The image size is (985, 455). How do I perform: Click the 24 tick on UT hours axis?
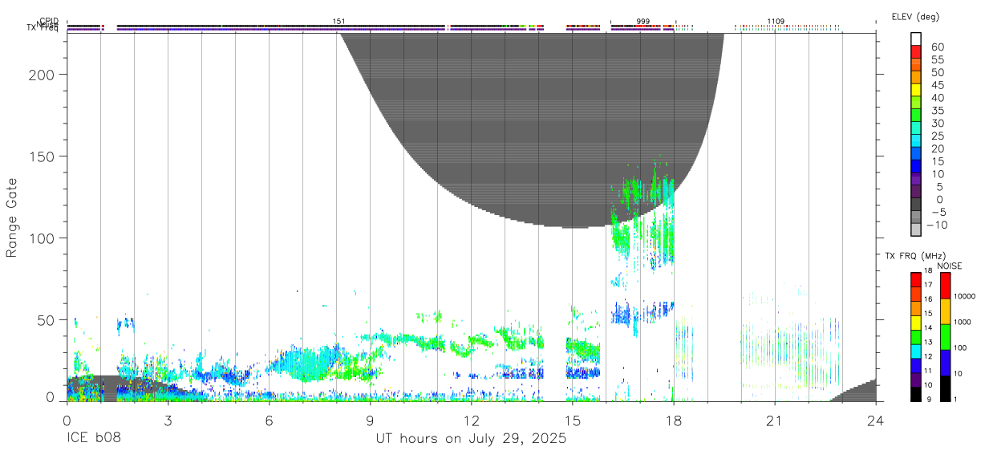(876, 420)
